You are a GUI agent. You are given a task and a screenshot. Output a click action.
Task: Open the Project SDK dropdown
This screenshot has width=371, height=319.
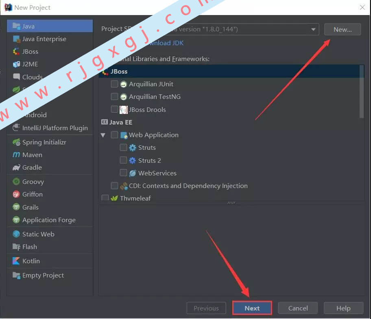(x=313, y=29)
